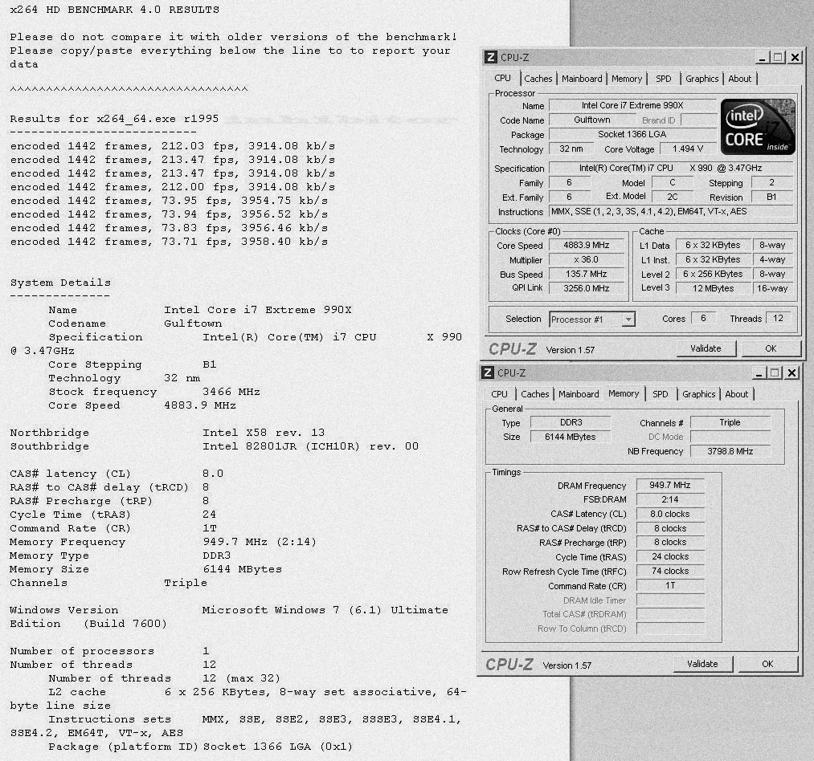Click the CPU-Z logo icon in the memory window title bar
This screenshot has width=814, height=761.
coord(488,372)
